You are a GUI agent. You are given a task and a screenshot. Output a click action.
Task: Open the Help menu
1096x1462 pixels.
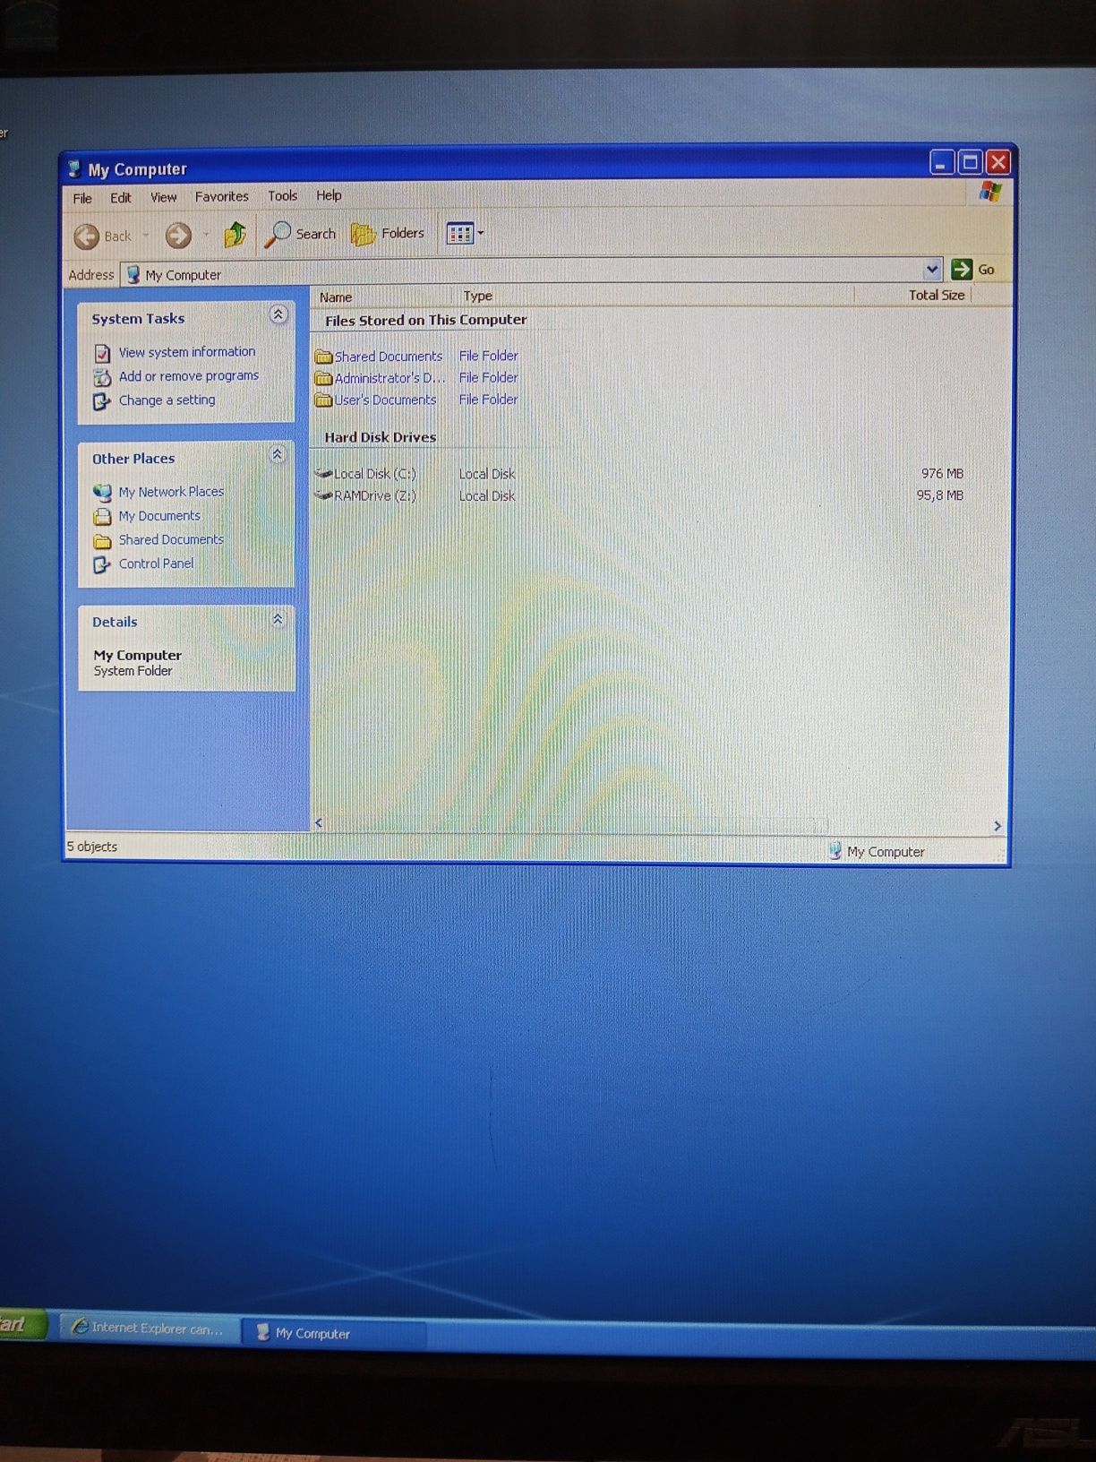[329, 195]
